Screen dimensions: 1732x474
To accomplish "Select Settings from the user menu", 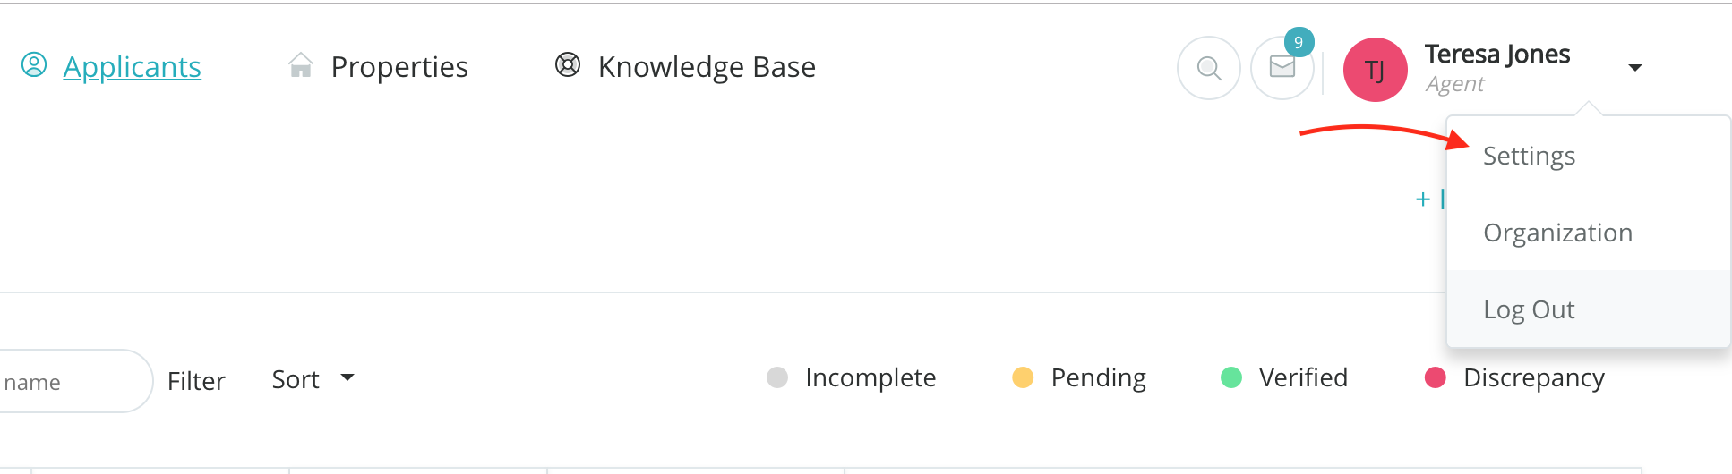I will (x=1529, y=157).
